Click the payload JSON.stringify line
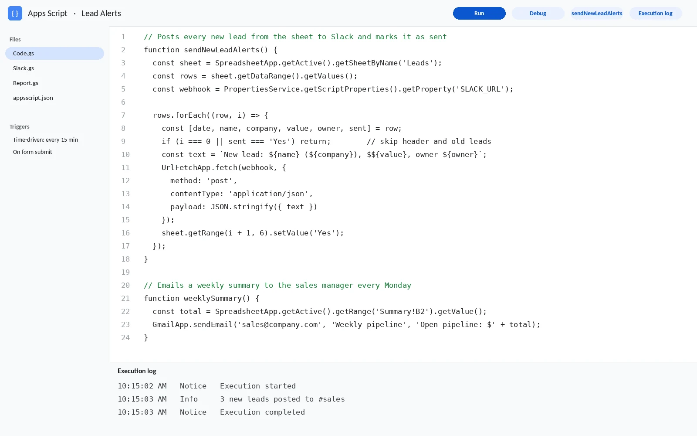Screen dimensions: 697x436 click(244, 207)
